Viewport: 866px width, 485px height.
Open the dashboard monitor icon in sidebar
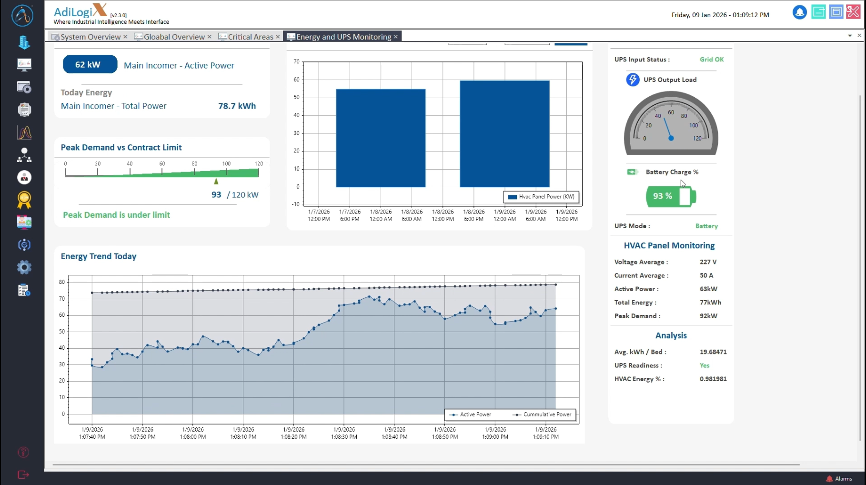pyautogui.click(x=24, y=64)
